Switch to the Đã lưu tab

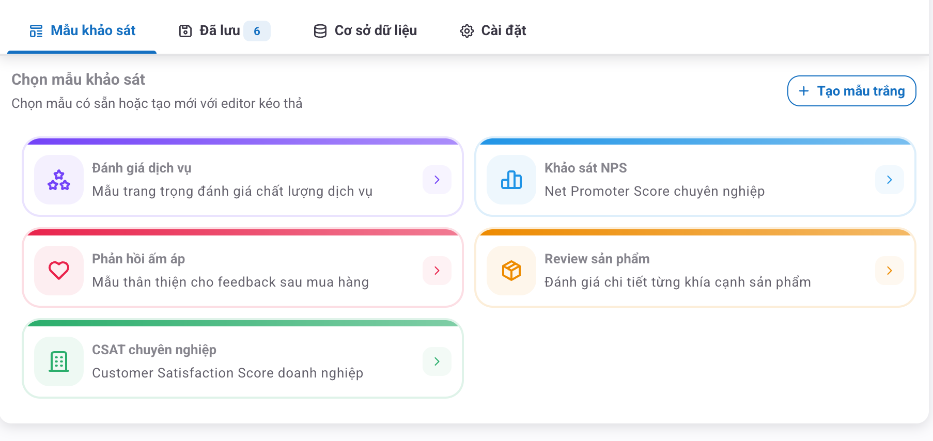(x=220, y=30)
